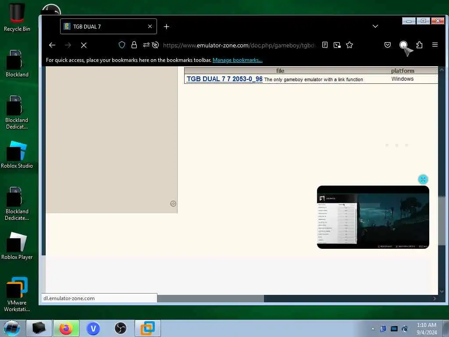Viewport: 449px width, 337px height.
Task: Close the floating video ad
Action: pos(423,179)
